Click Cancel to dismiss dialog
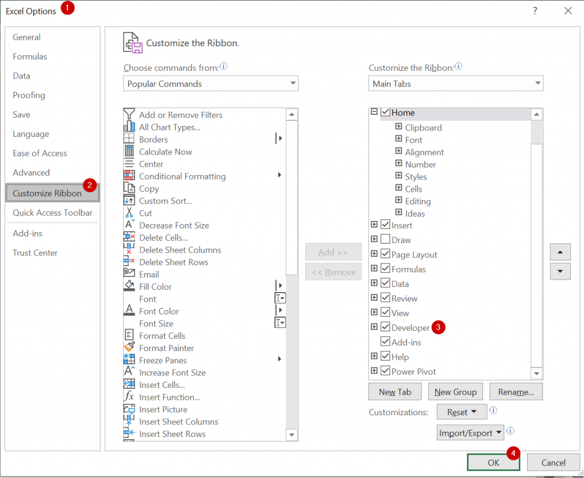The width and height of the screenshot is (584, 478). 553,463
